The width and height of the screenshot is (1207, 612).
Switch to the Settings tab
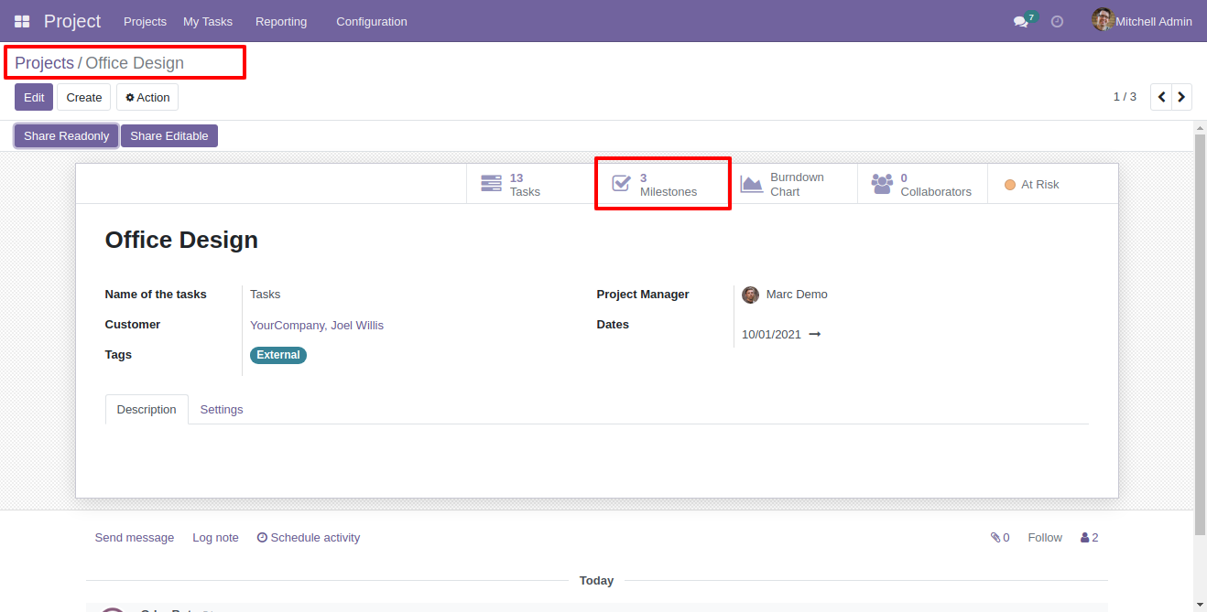[x=222, y=409]
